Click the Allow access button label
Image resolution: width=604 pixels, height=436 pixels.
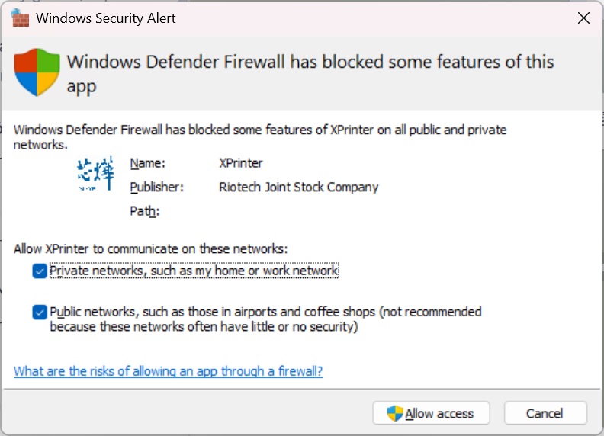439,414
